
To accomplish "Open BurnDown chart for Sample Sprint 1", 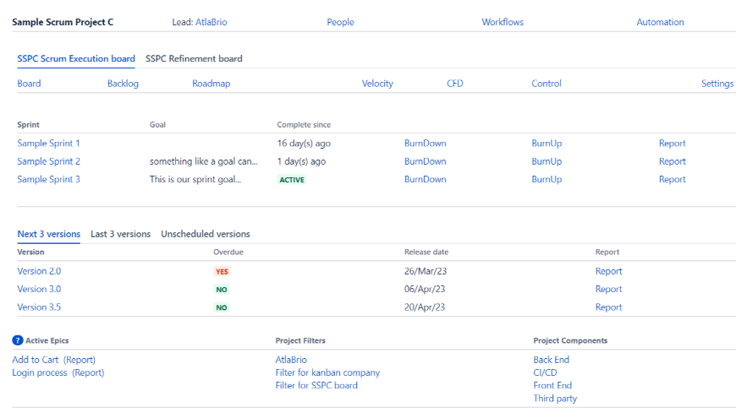I will [425, 144].
